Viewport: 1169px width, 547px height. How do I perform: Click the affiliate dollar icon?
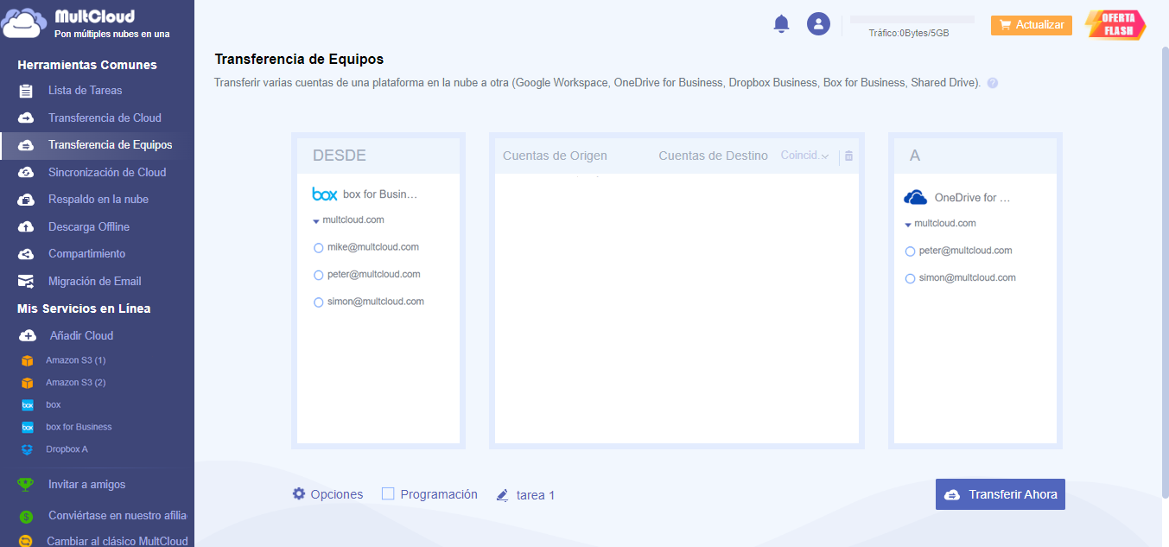(x=26, y=516)
